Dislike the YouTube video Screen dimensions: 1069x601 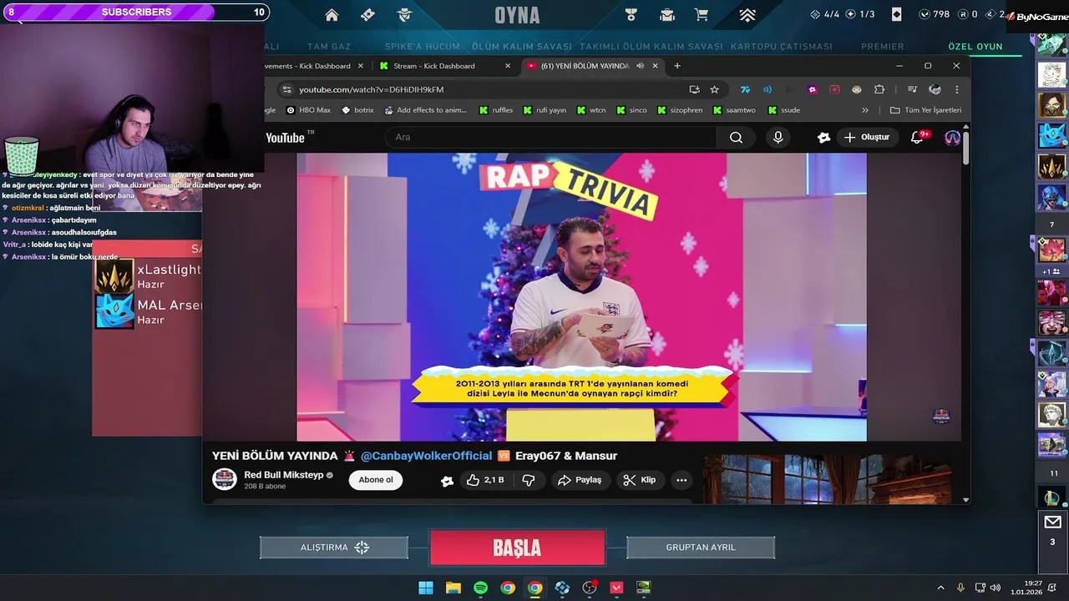(x=528, y=480)
